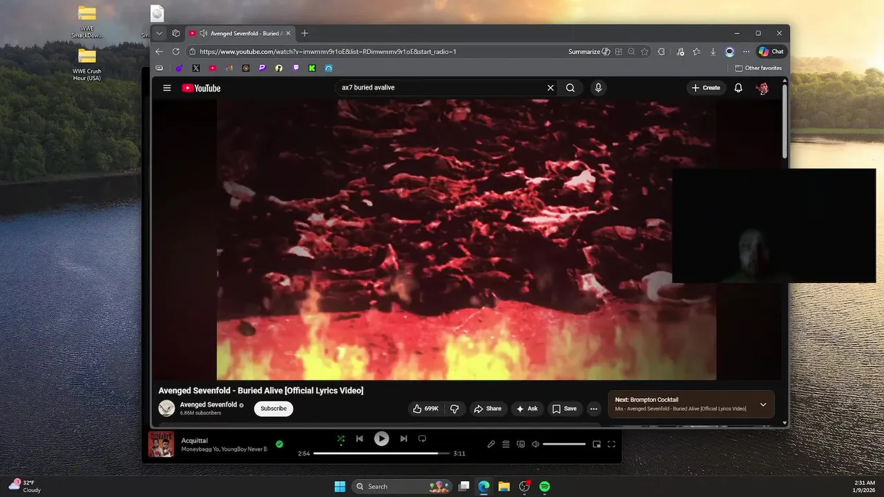This screenshot has height=497, width=884.
Task: Open a new Edge tab
Action: (x=305, y=33)
